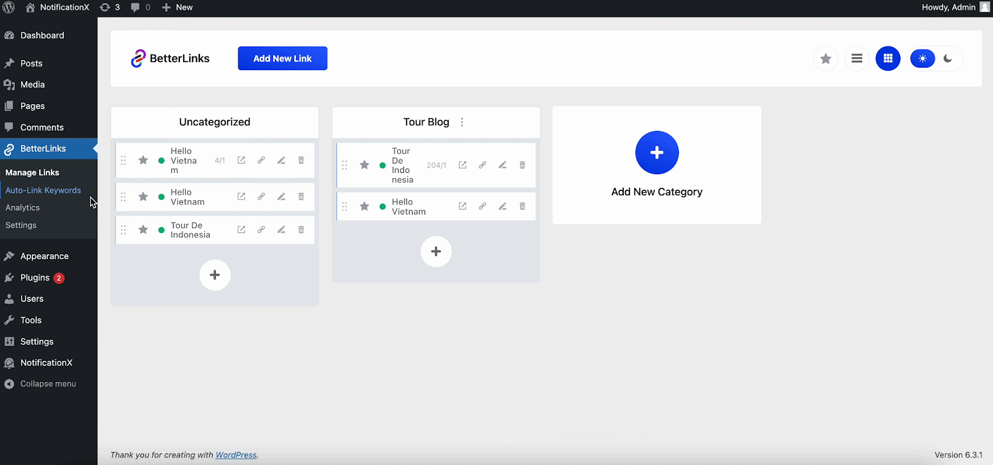The height and width of the screenshot is (465, 993).
Task: Go to Auto-Link Keywords submenu
Action: coord(43,190)
